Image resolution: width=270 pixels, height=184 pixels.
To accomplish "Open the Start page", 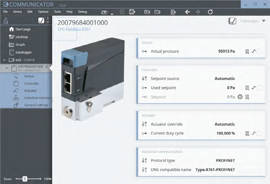I will pos(23,29).
